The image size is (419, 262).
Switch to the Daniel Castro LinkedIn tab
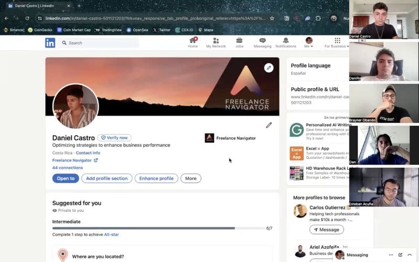click(37, 6)
